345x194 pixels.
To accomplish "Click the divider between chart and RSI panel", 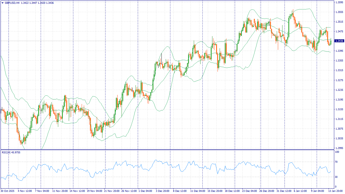I will tap(167, 150).
